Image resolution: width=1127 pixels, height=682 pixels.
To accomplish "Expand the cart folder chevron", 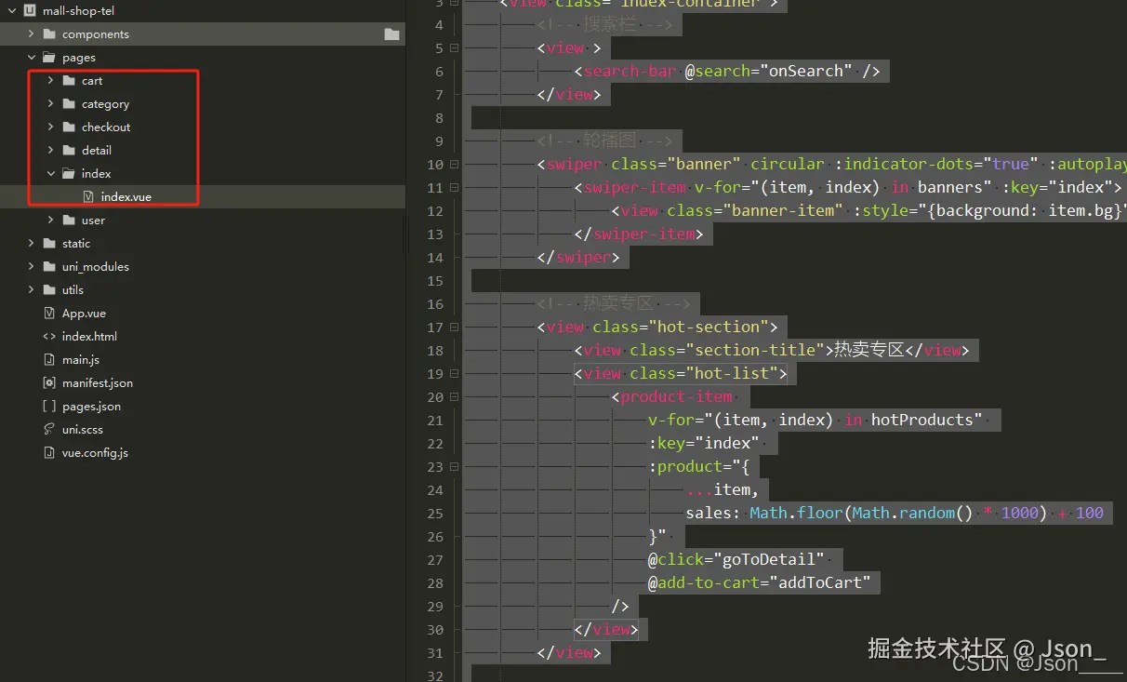I will tap(50, 81).
